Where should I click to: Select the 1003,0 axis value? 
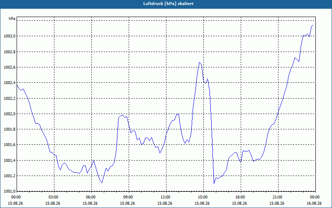(x=10, y=36)
